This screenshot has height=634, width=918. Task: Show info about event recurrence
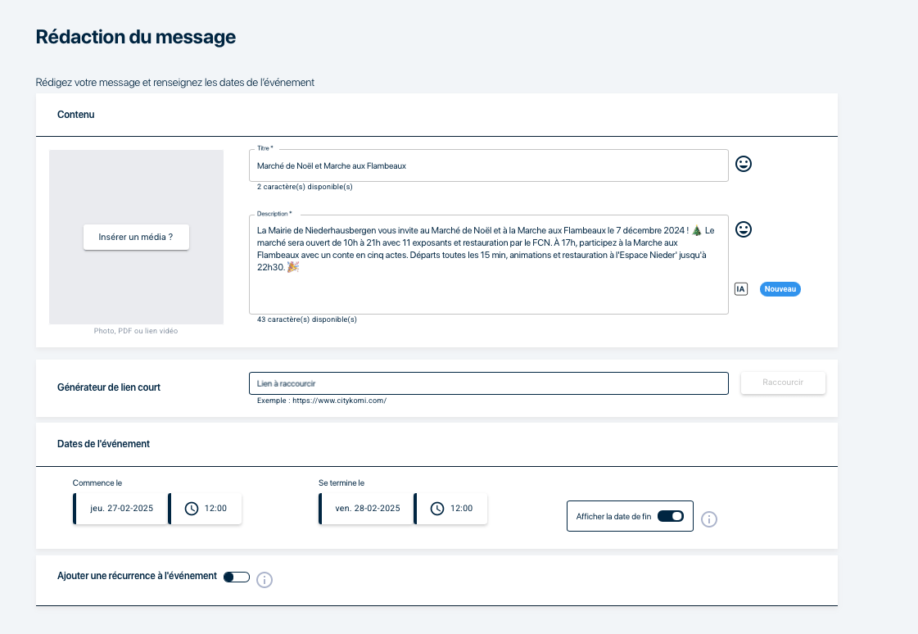[x=265, y=580]
